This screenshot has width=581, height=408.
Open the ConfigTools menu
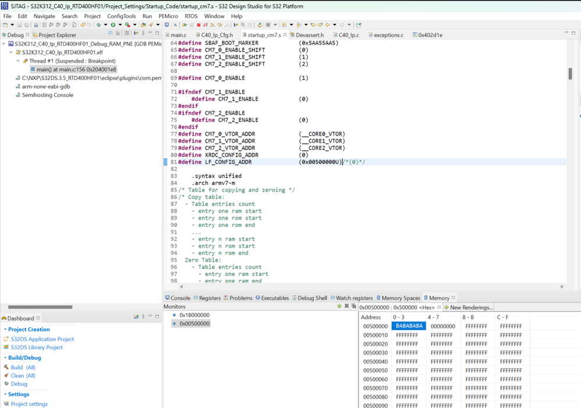pyautogui.click(x=121, y=16)
